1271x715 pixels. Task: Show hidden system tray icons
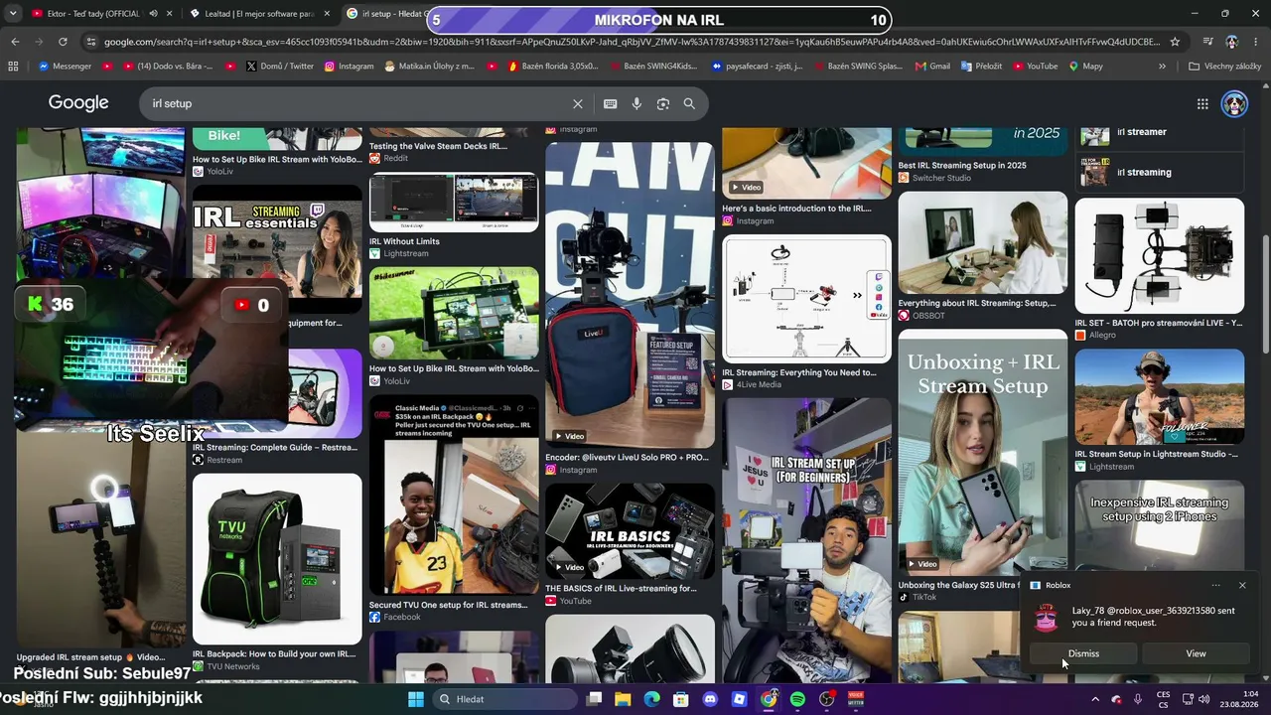1095,699
